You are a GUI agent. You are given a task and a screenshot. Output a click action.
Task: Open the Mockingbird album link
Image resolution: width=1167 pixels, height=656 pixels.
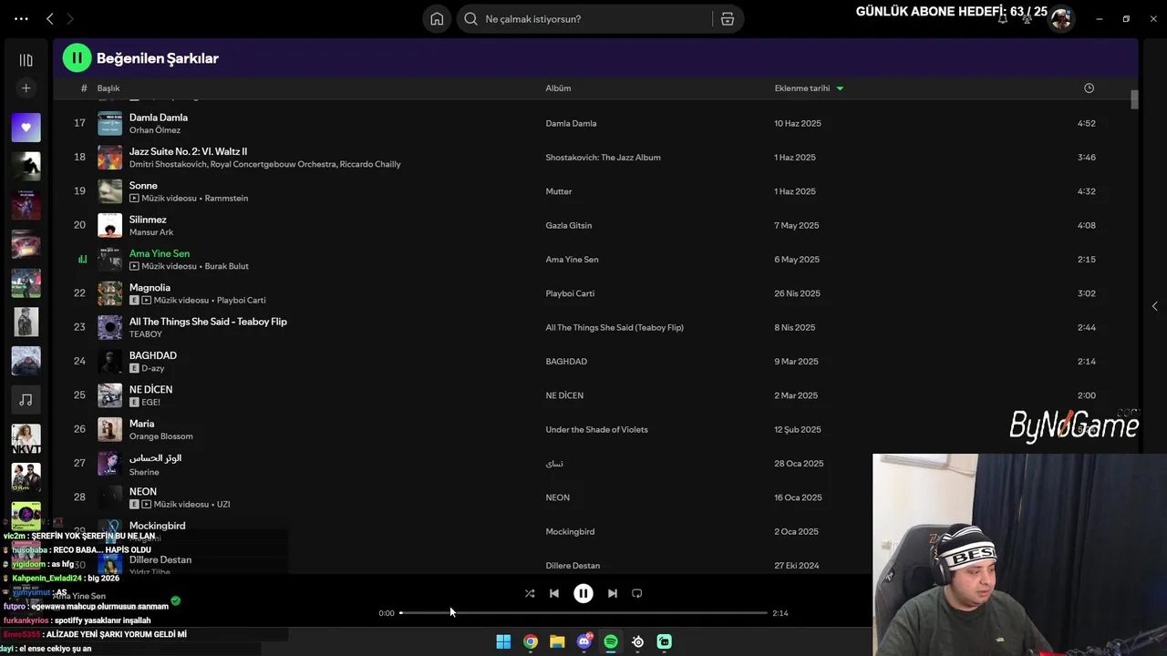570,531
